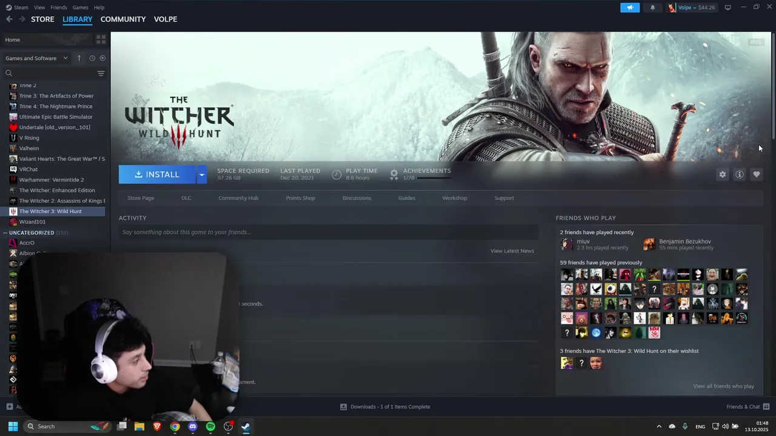Select Trine 4: The Nightmare Prince
Viewport: 776px width, 436px height.
pos(56,107)
